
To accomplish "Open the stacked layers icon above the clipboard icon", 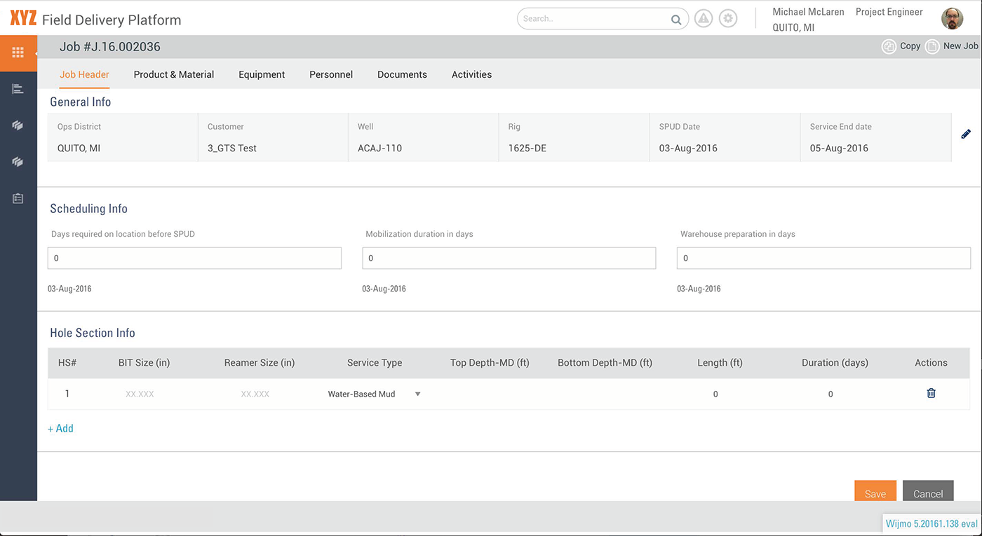I will tap(18, 162).
